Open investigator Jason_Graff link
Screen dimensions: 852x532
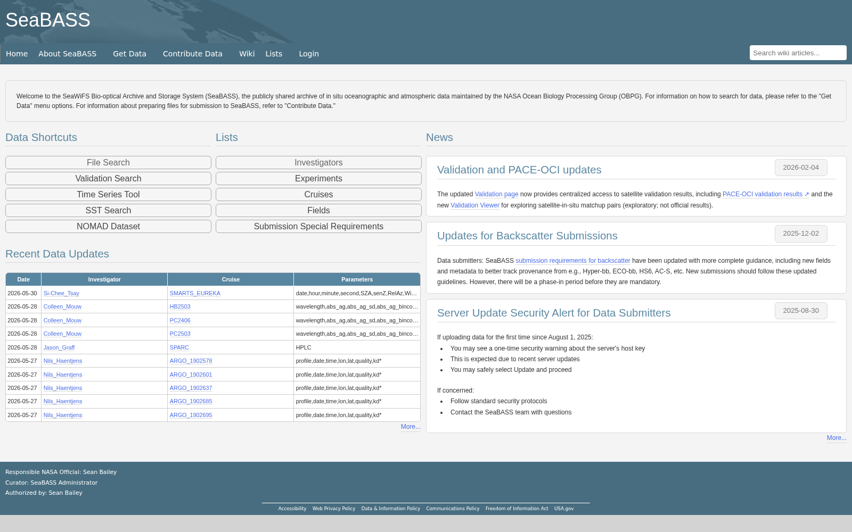(59, 347)
